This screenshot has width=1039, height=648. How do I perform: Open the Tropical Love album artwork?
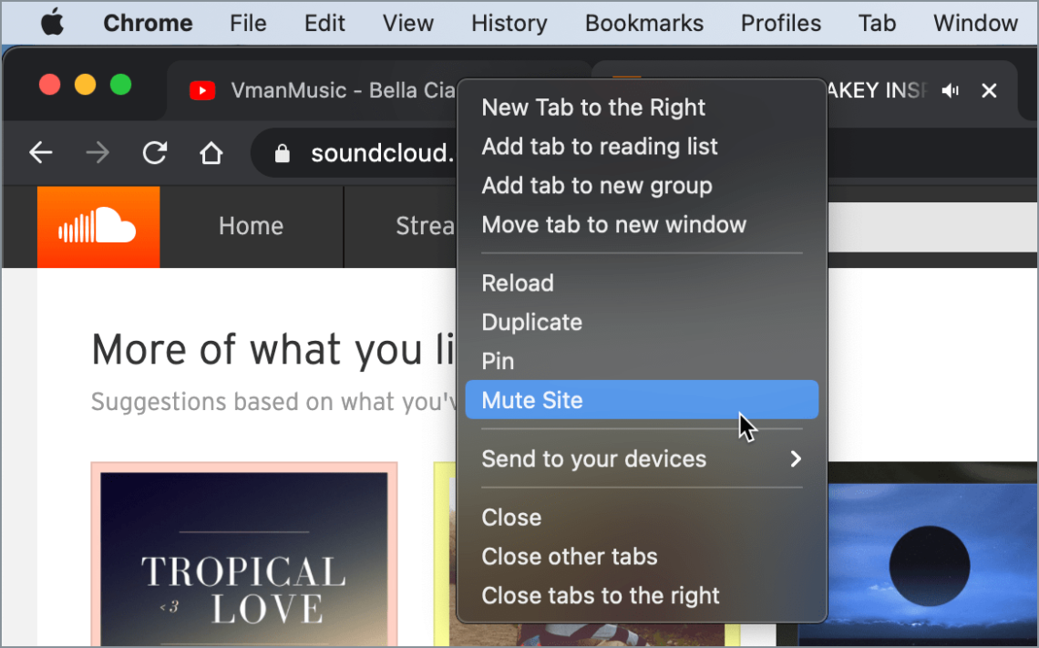[x=243, y=554]
